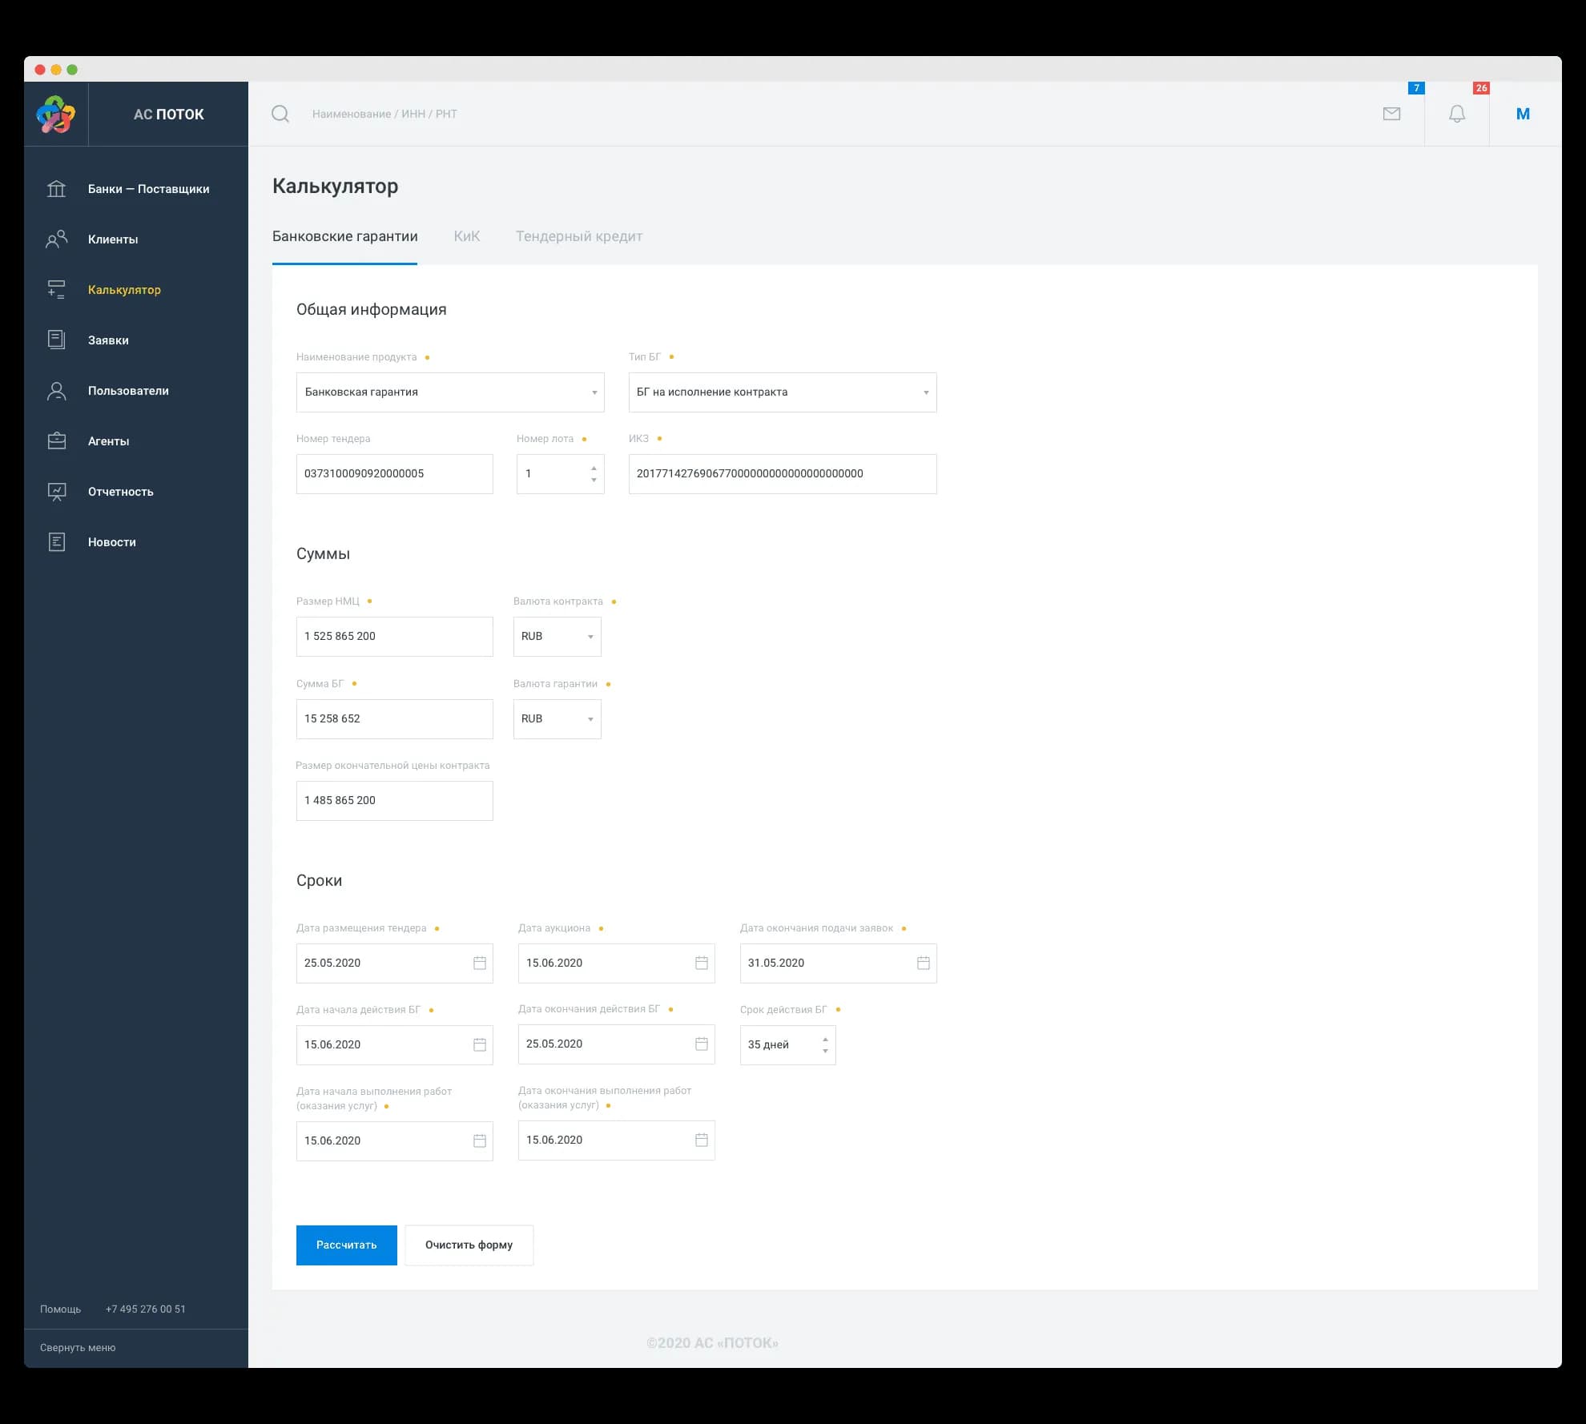
Task: Click the search magnifier icon
Action: coord(280,114)
